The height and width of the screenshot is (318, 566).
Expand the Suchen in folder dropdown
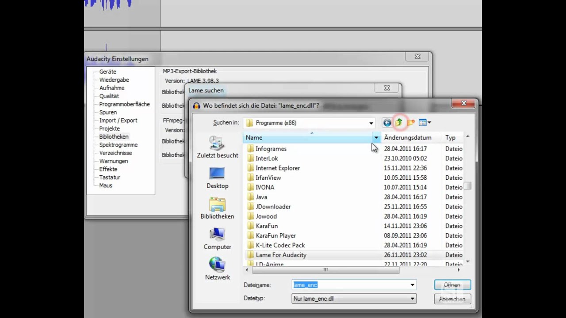tap(371, 123)
